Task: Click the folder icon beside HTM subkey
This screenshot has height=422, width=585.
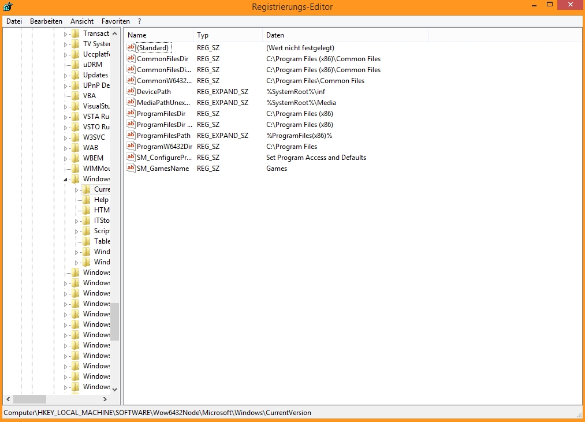Action: (86, 210)
